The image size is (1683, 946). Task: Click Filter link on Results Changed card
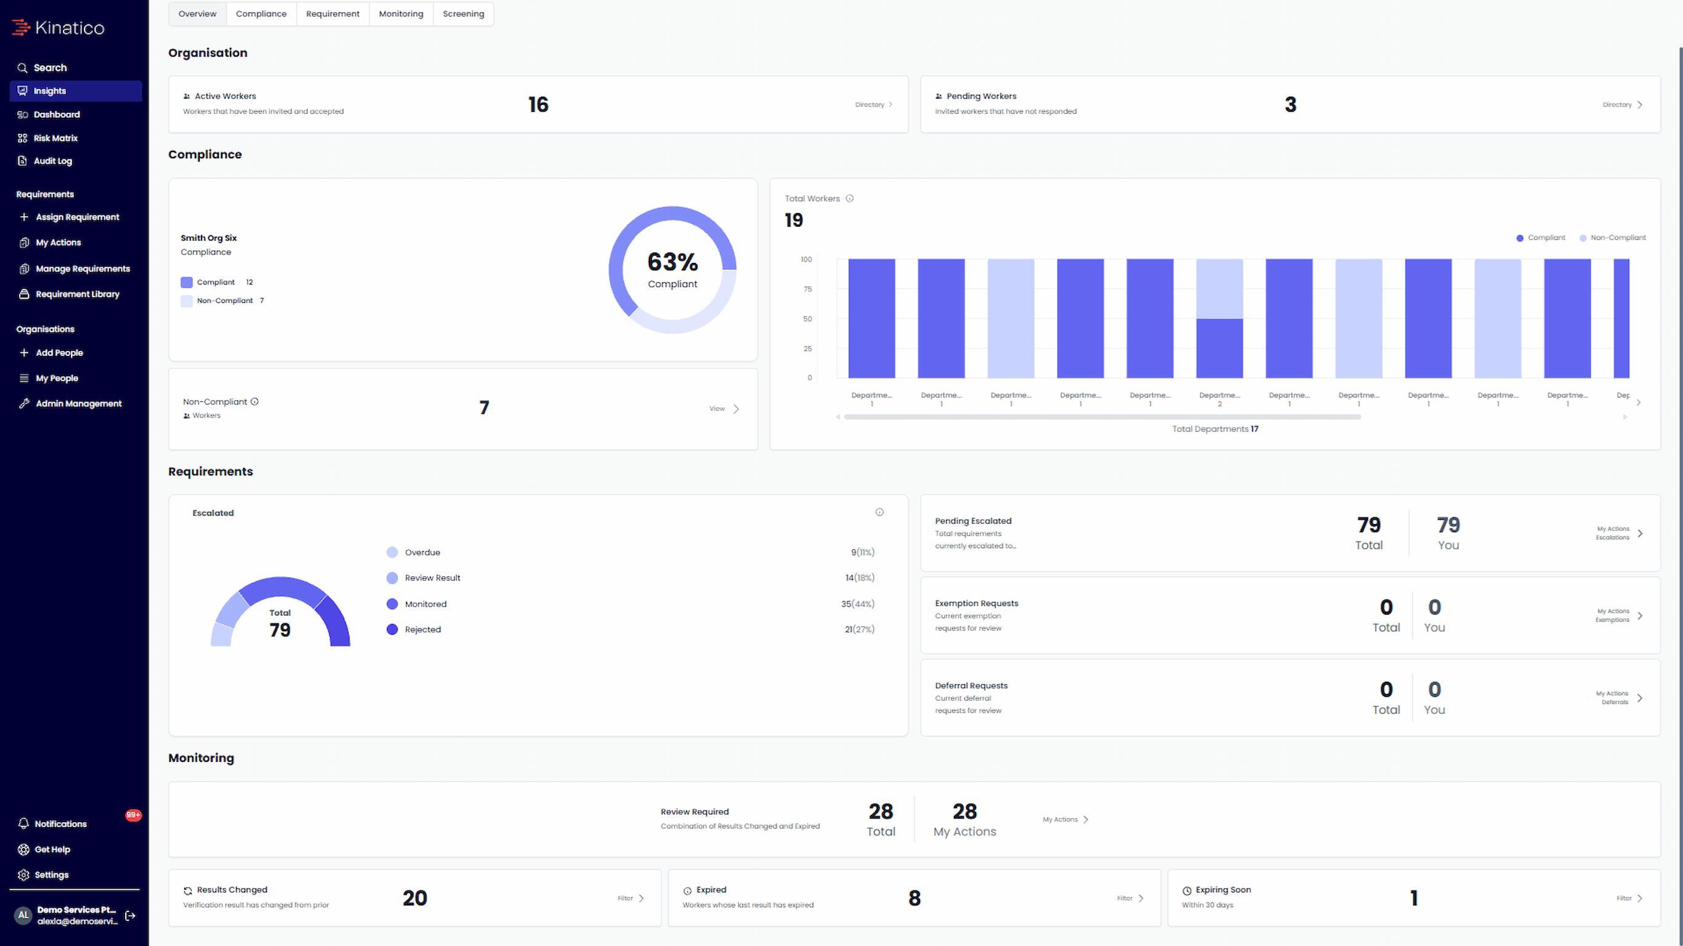click(x=631, y=899)
